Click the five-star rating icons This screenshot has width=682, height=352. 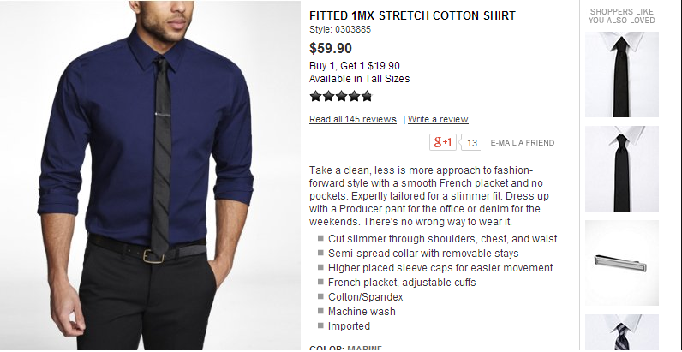(x=341, y=97)
